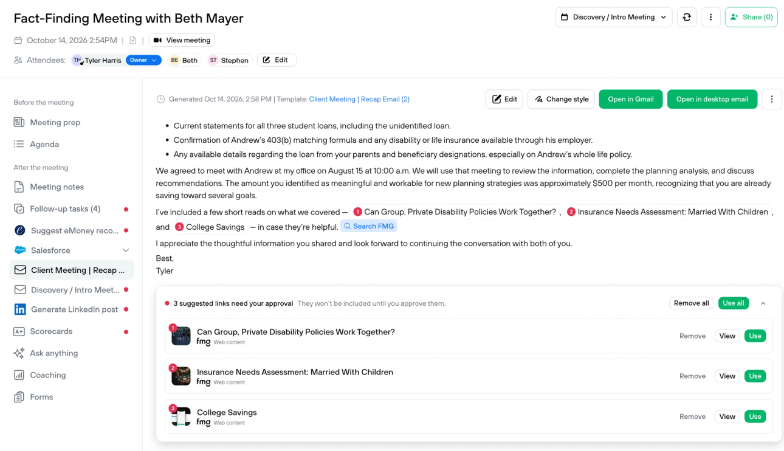Screen dimensions: 784x451
Task: Expand the Salesforce section chevron
Action: click(x=126, y=250)
